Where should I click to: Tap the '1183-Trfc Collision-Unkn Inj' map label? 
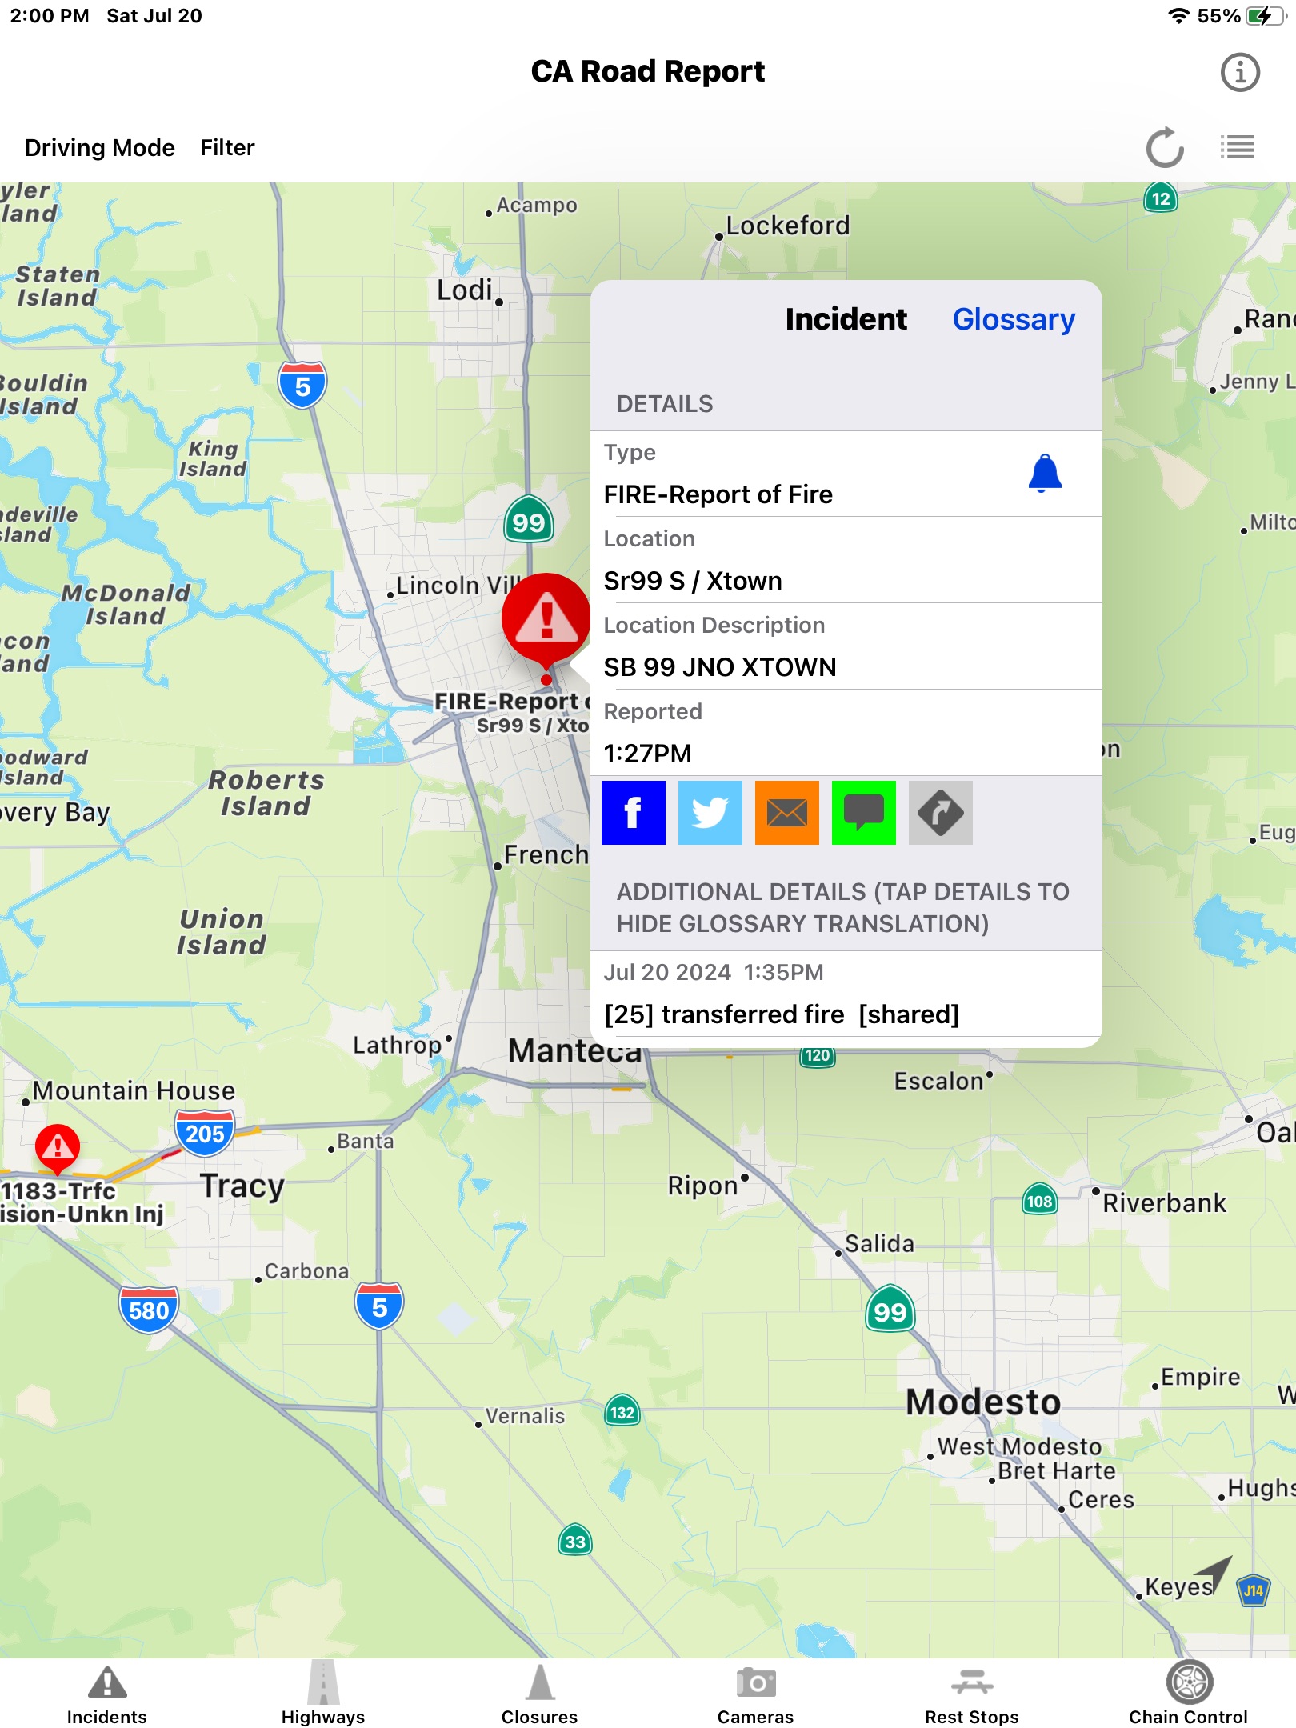coord(81,1202)
